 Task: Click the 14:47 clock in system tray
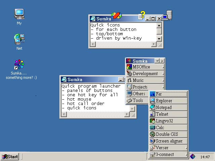pyautogui.click(x=205, y=157)
